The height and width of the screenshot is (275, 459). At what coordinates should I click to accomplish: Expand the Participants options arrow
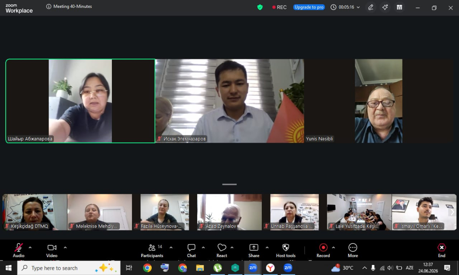click(171, 247)
